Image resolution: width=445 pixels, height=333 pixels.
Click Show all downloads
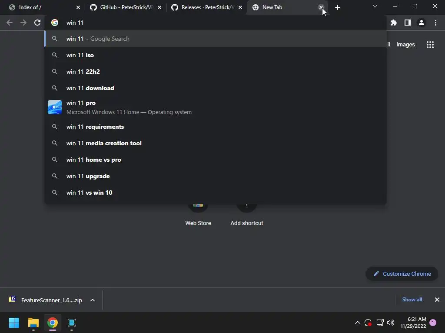[x=412, y=300]
